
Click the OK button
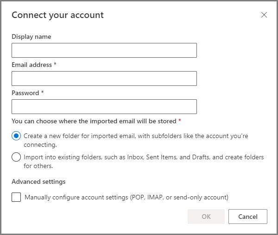tap(206, 217)
